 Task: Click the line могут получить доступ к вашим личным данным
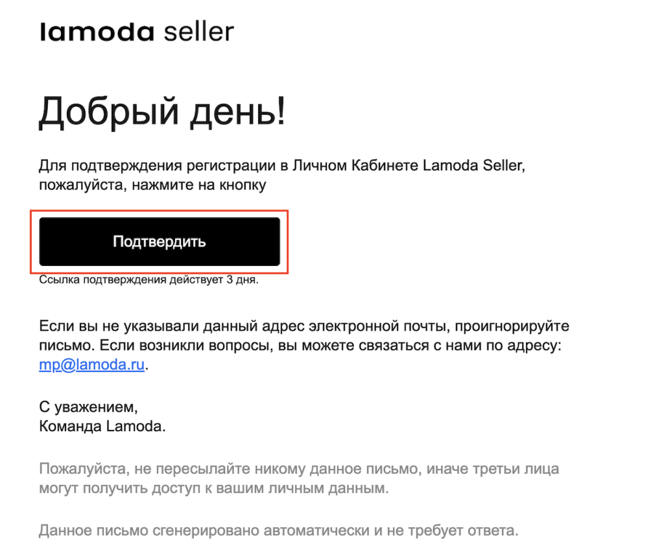point(214,488)
